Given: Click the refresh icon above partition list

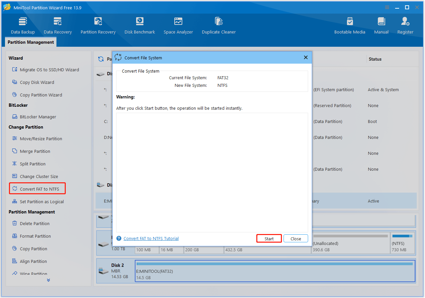Looking at the screenshot, I should tap(101, 59).
